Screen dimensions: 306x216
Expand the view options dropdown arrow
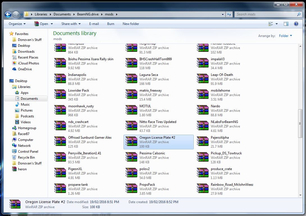click(x=277, y=24)
